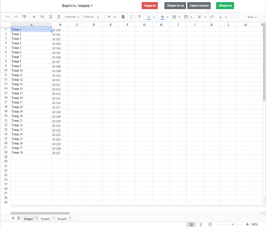Apply percentage format icon

42,17
